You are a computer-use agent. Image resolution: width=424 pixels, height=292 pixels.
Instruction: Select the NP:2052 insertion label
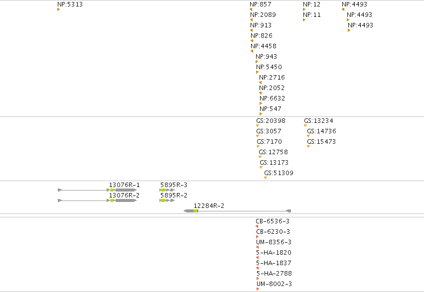coord(272,88)
